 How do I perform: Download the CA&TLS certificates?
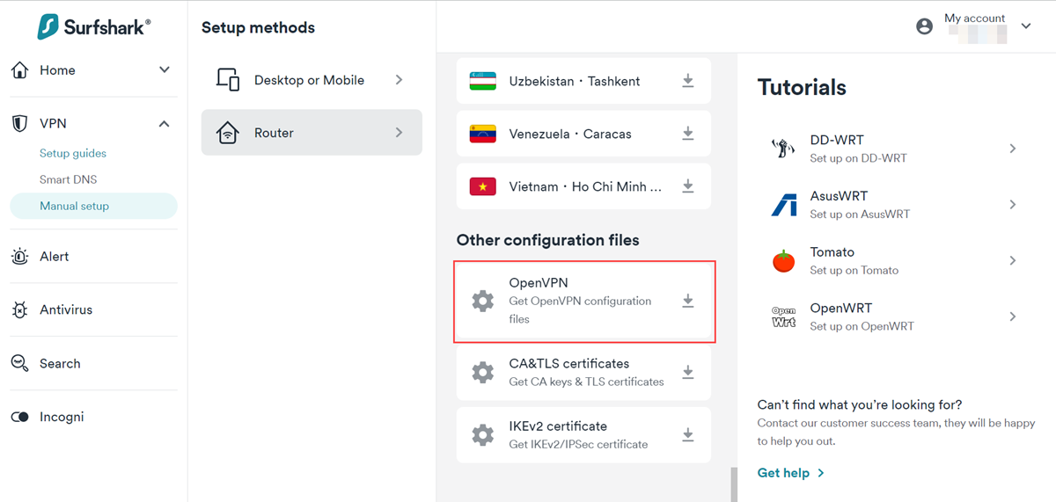[688, 373]
